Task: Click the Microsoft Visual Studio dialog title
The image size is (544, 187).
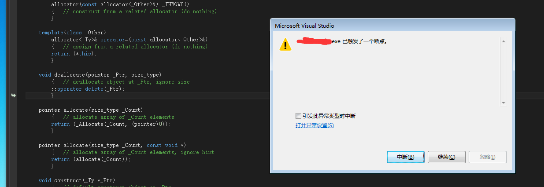Action: click(x=304, y=26)
